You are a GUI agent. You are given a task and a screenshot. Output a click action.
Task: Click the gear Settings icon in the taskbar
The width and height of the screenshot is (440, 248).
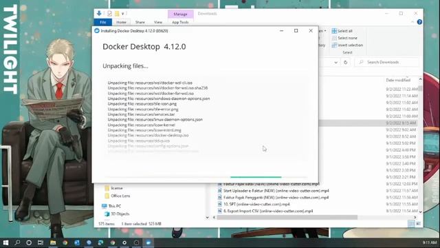pyautogui.click(x=124, y=242)
